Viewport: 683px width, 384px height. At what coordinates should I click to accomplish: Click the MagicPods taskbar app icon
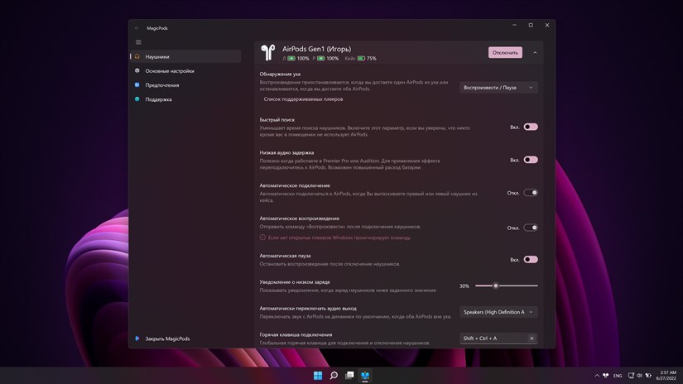click(x=365, y=375)
